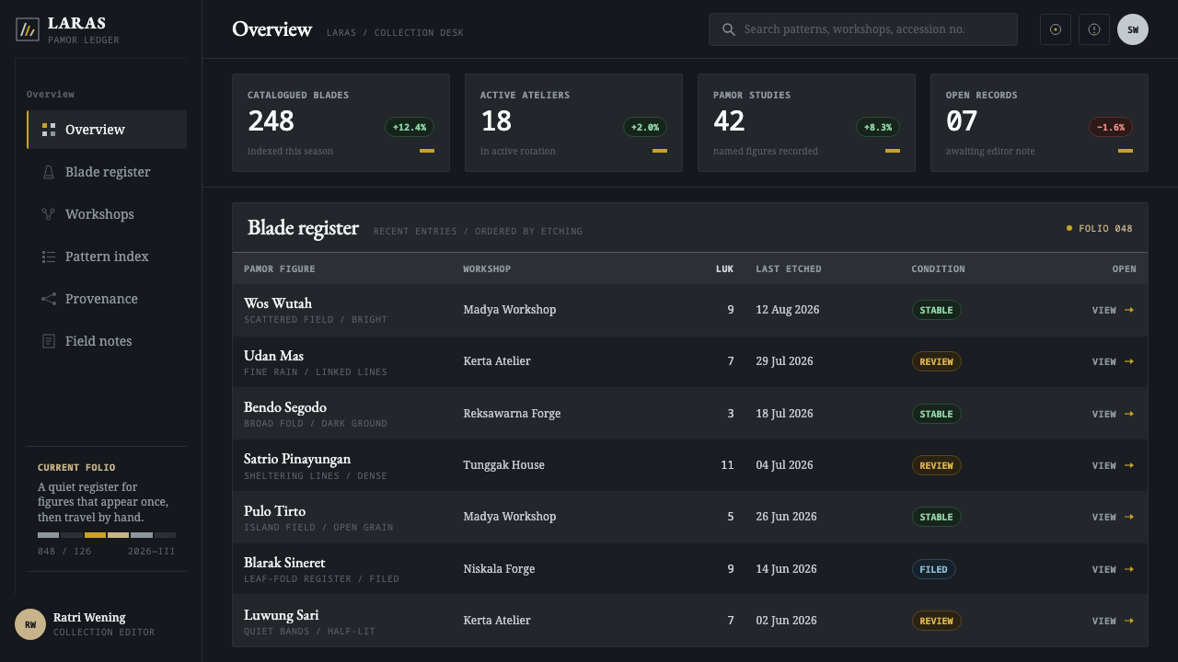Open Blade register via its blade icon

tap(49, 172)
